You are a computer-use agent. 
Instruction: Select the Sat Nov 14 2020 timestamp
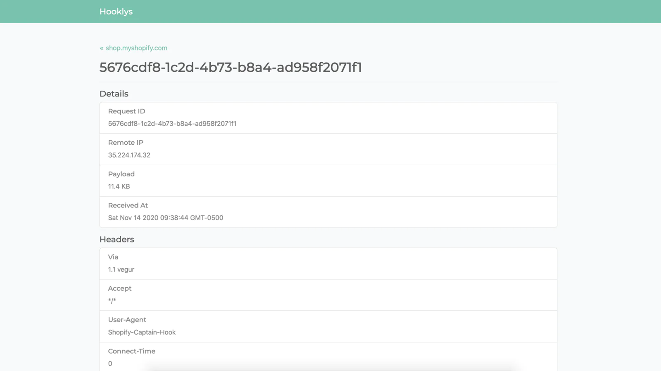(165, 218)
